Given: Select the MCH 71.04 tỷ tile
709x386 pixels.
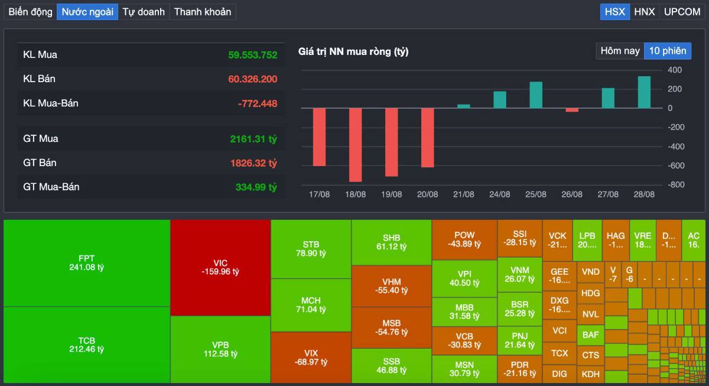Looking at the screenshot, I should pos(311,305).
